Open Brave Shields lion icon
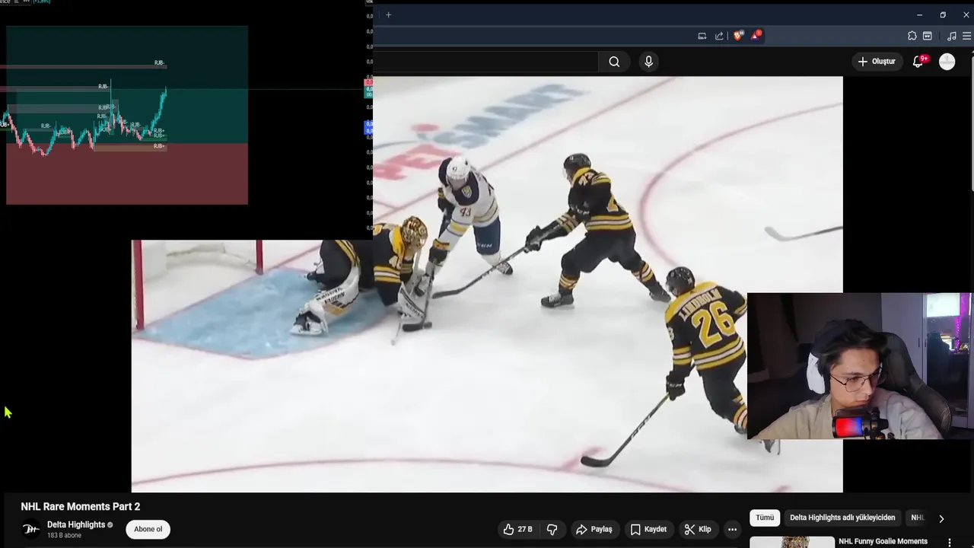 [737, 36]
